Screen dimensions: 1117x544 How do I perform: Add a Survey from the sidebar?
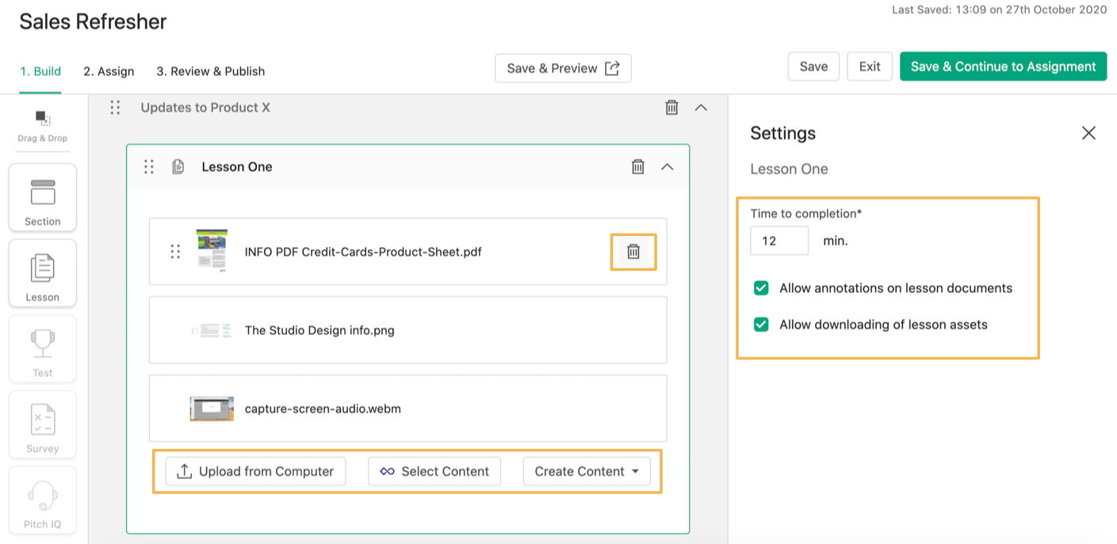coord(43,425)
